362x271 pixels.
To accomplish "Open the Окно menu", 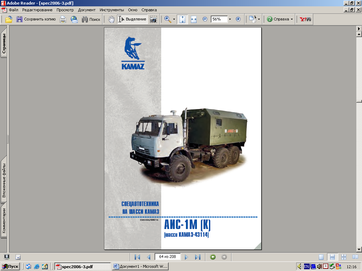I will click(x=133, y=10).
